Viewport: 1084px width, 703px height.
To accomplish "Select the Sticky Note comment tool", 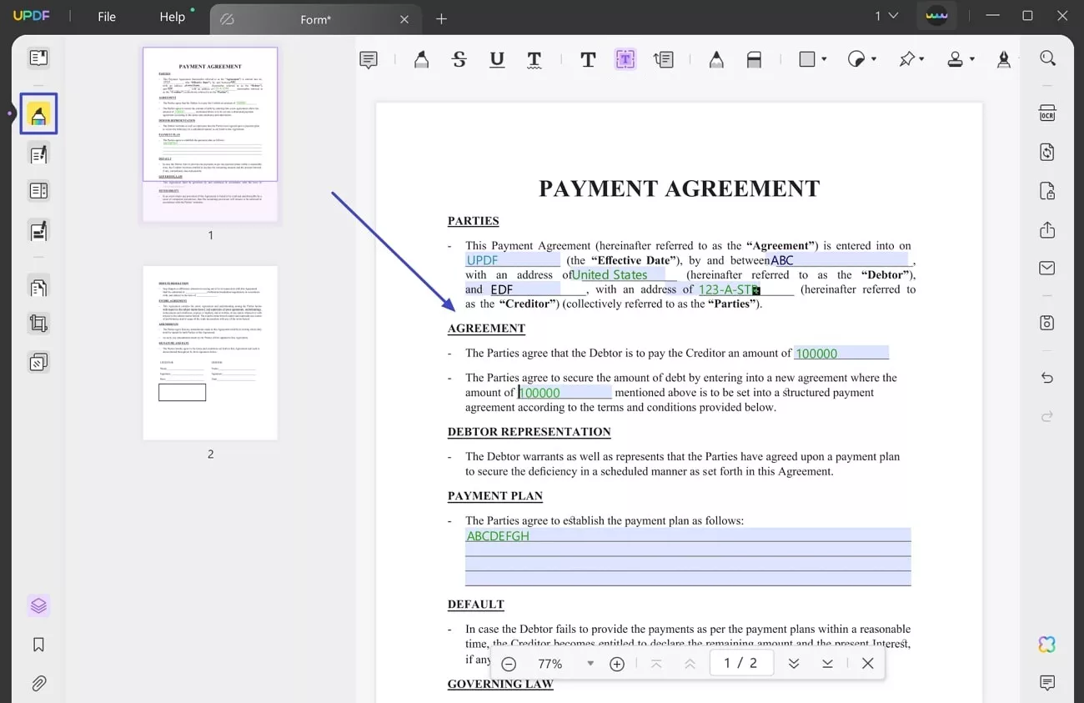I will (369, 59).
